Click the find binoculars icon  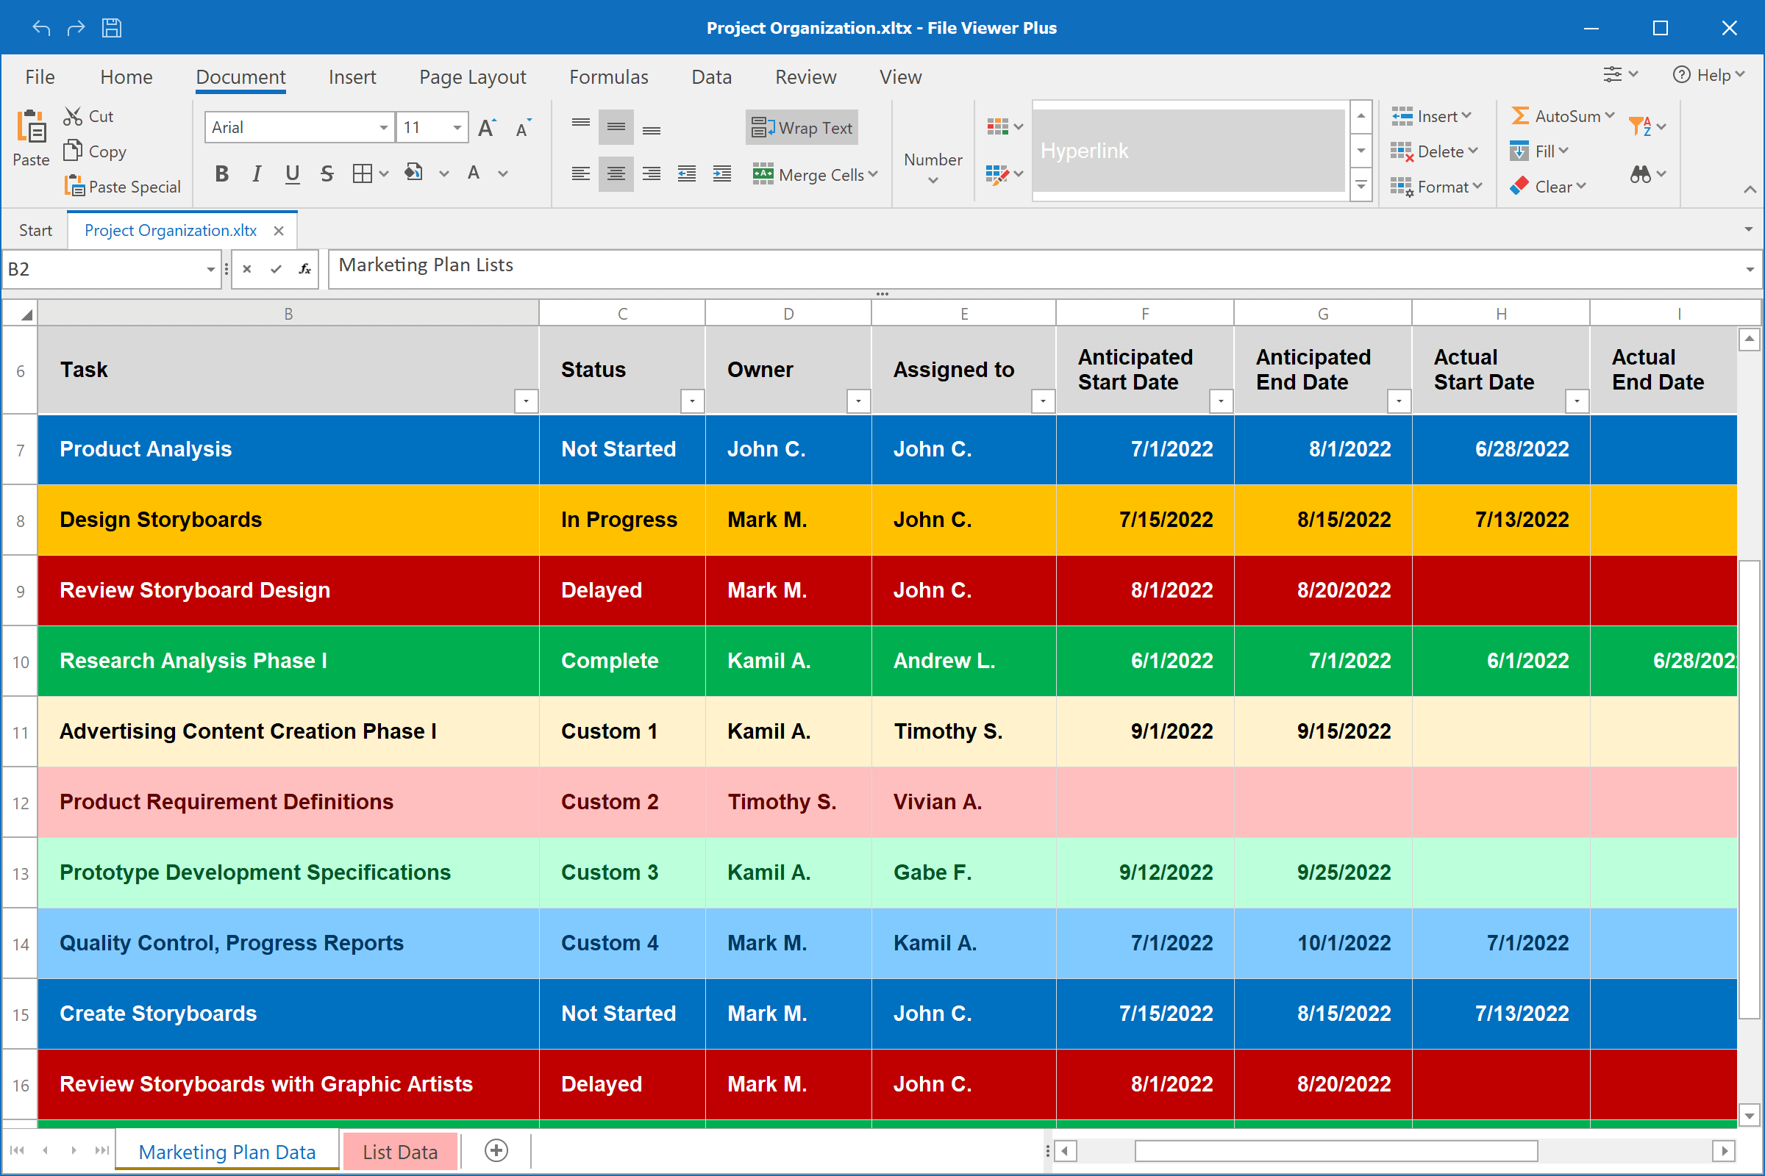coord(1641,174)
